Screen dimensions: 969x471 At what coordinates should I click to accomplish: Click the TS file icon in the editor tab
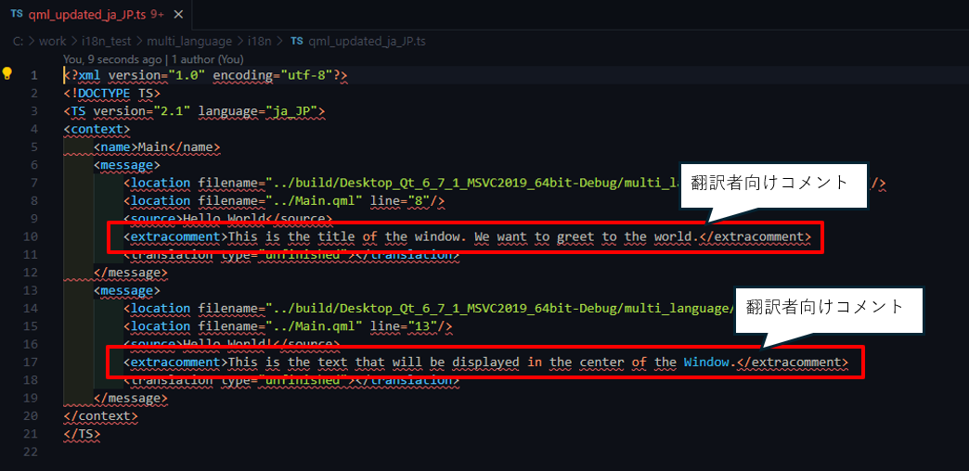(17, 15)
